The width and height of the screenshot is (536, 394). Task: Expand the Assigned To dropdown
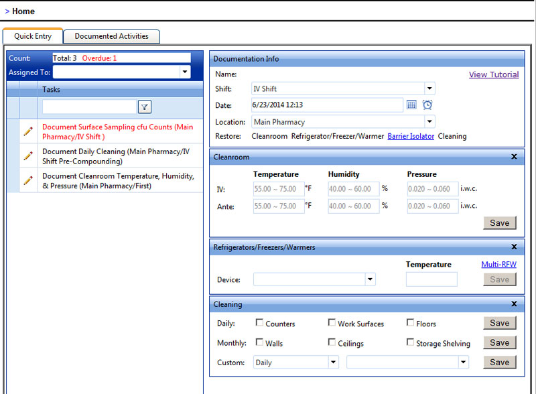tap(184, 72)
